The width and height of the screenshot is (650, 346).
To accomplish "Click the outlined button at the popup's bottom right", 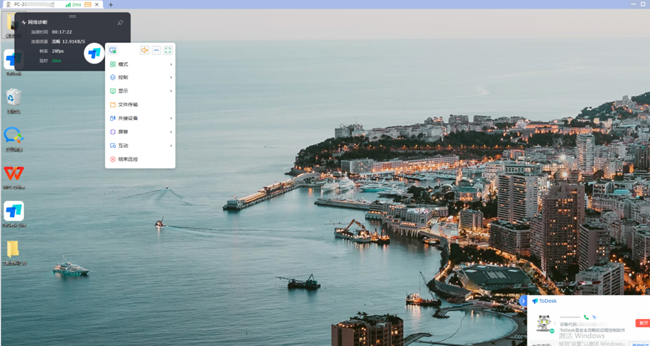I will [640, 344].
